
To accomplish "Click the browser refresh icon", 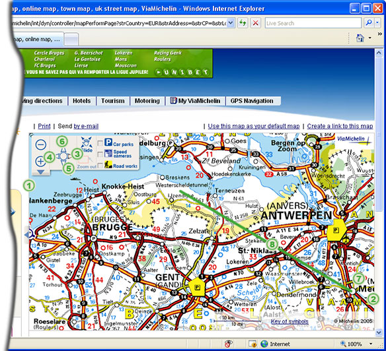I will (243, 23).
